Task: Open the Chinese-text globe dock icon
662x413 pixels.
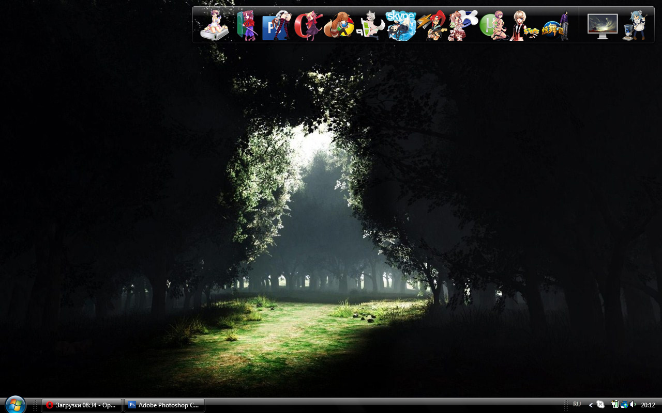Action: point(555,25)
